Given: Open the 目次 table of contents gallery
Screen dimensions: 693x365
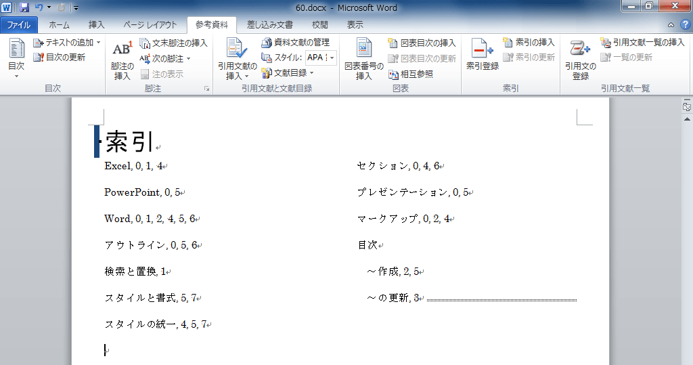Looking at the screenshot, I should (x=16, y=58).
